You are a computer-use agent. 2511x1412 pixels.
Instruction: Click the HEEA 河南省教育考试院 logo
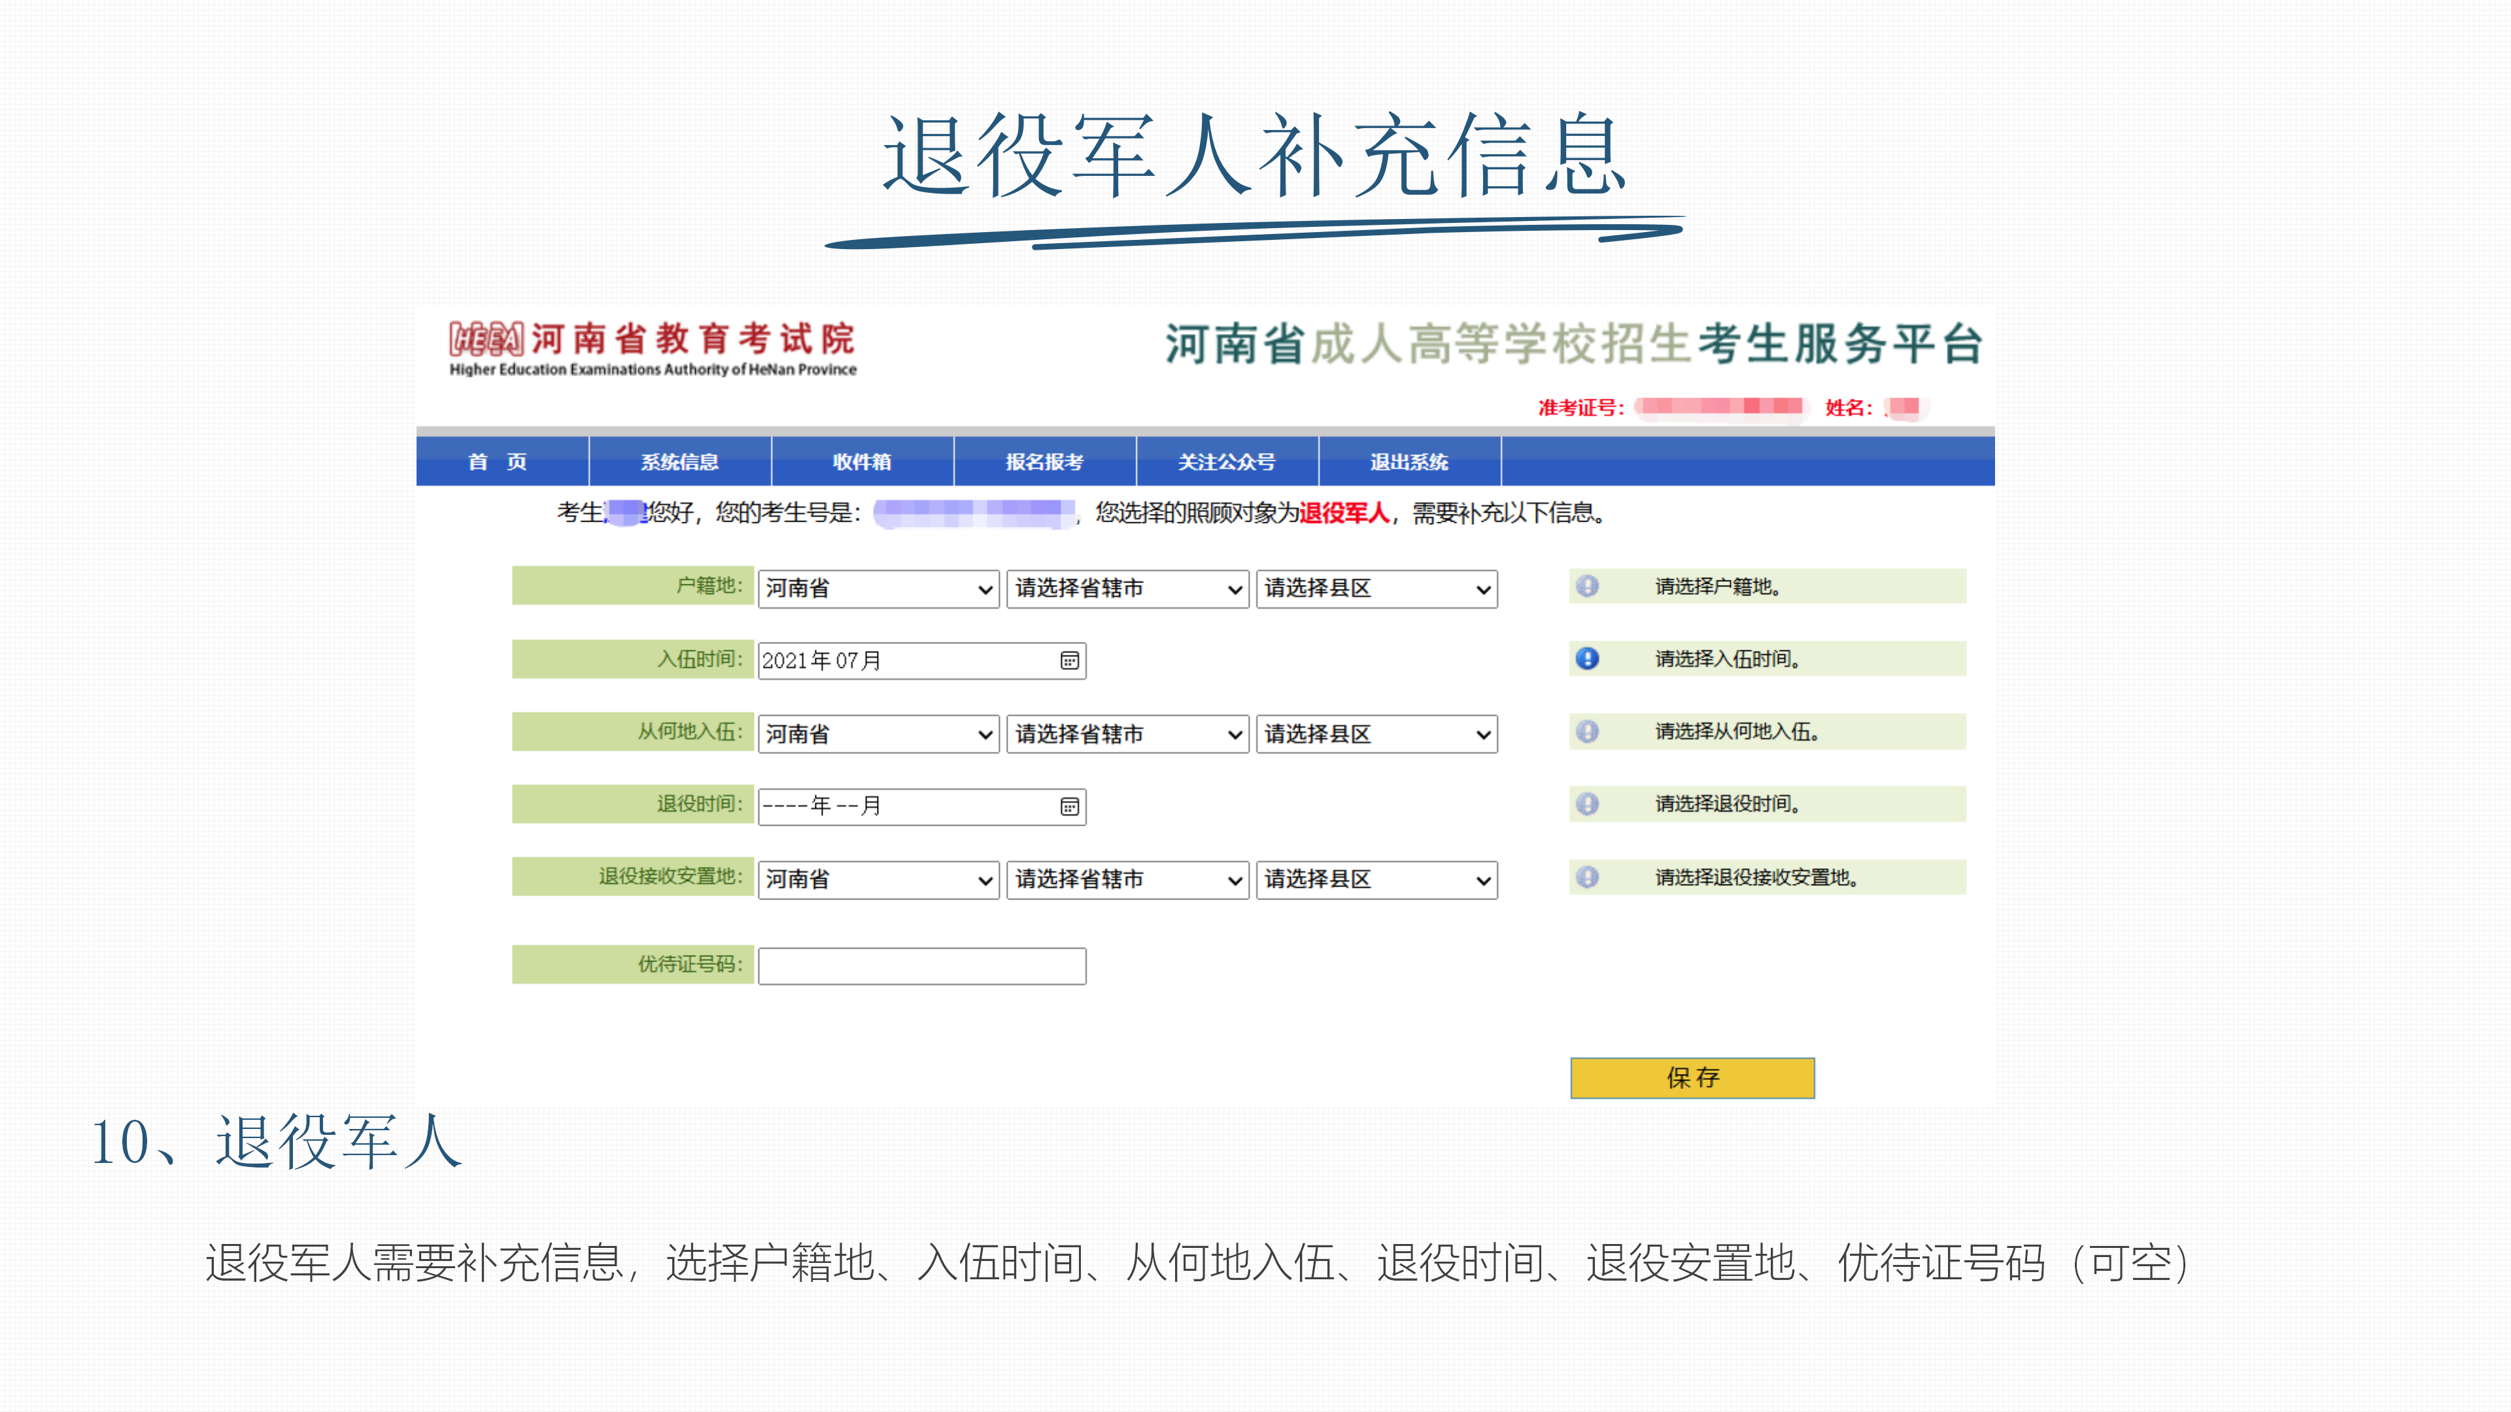652,348
